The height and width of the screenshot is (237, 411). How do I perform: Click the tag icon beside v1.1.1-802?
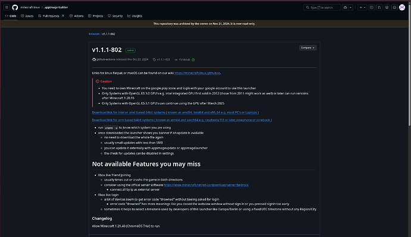click(x=154, y=60)
